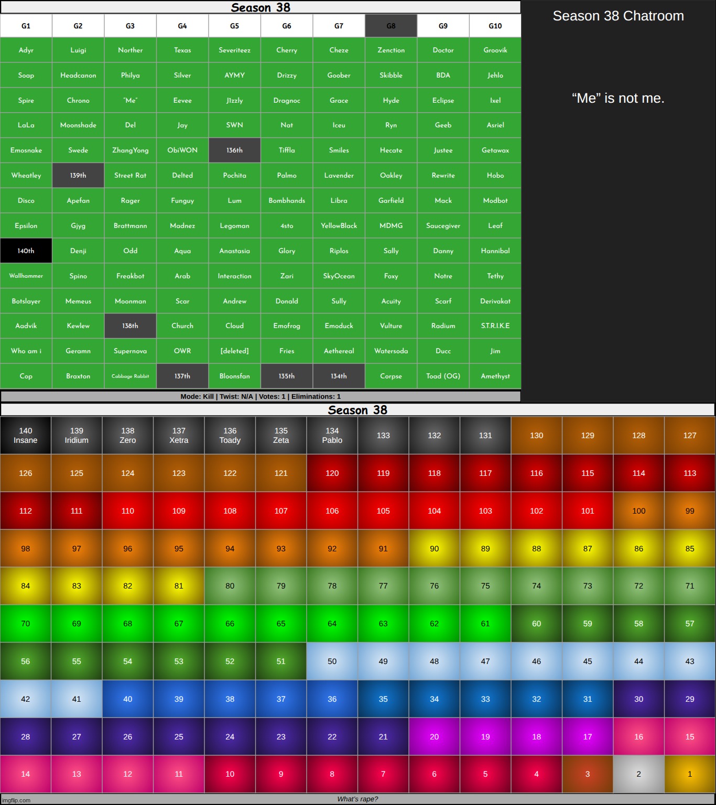Screen dimensions: 716x805
Task: Select the 140 Insane placement tile
Action: (x=26, y=436)
